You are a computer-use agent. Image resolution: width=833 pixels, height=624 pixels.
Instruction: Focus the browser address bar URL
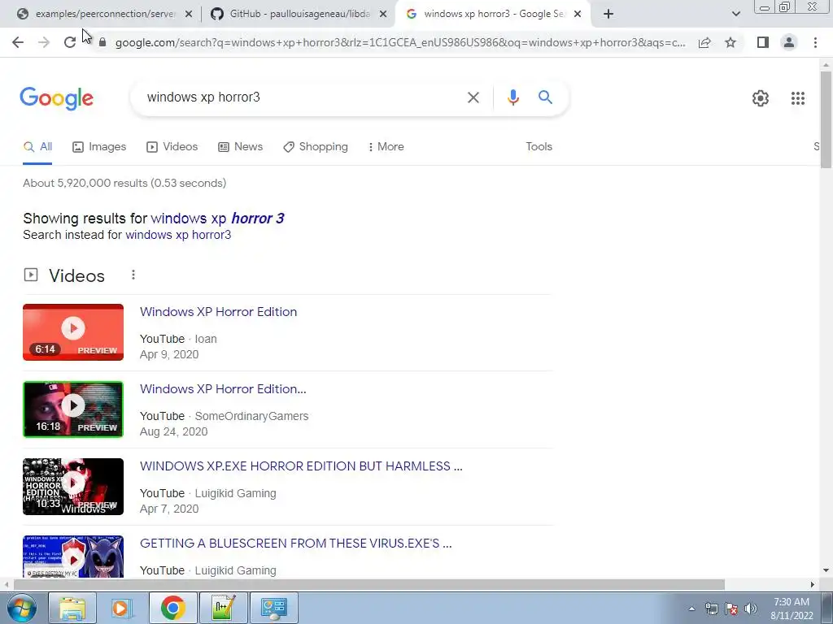[400, 42]
